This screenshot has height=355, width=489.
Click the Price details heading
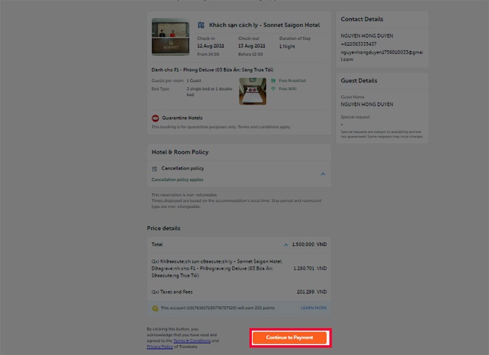pos(163,228)
